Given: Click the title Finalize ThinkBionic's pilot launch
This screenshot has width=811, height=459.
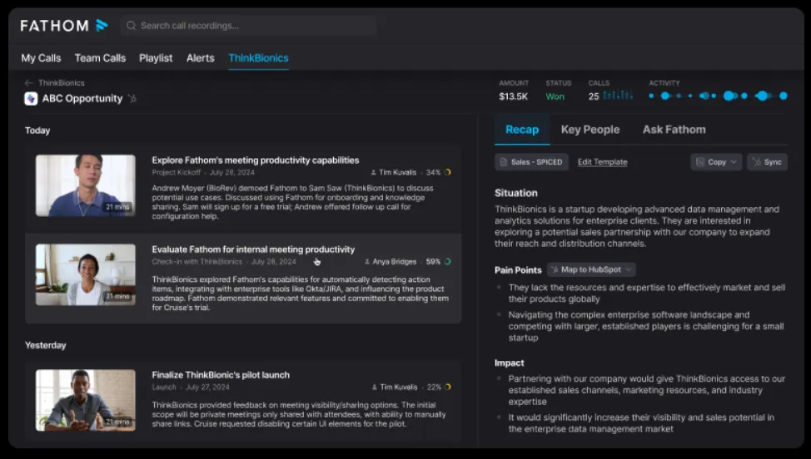Looking at the screenshot, I should pyautogui.click(x=221, y=375).
